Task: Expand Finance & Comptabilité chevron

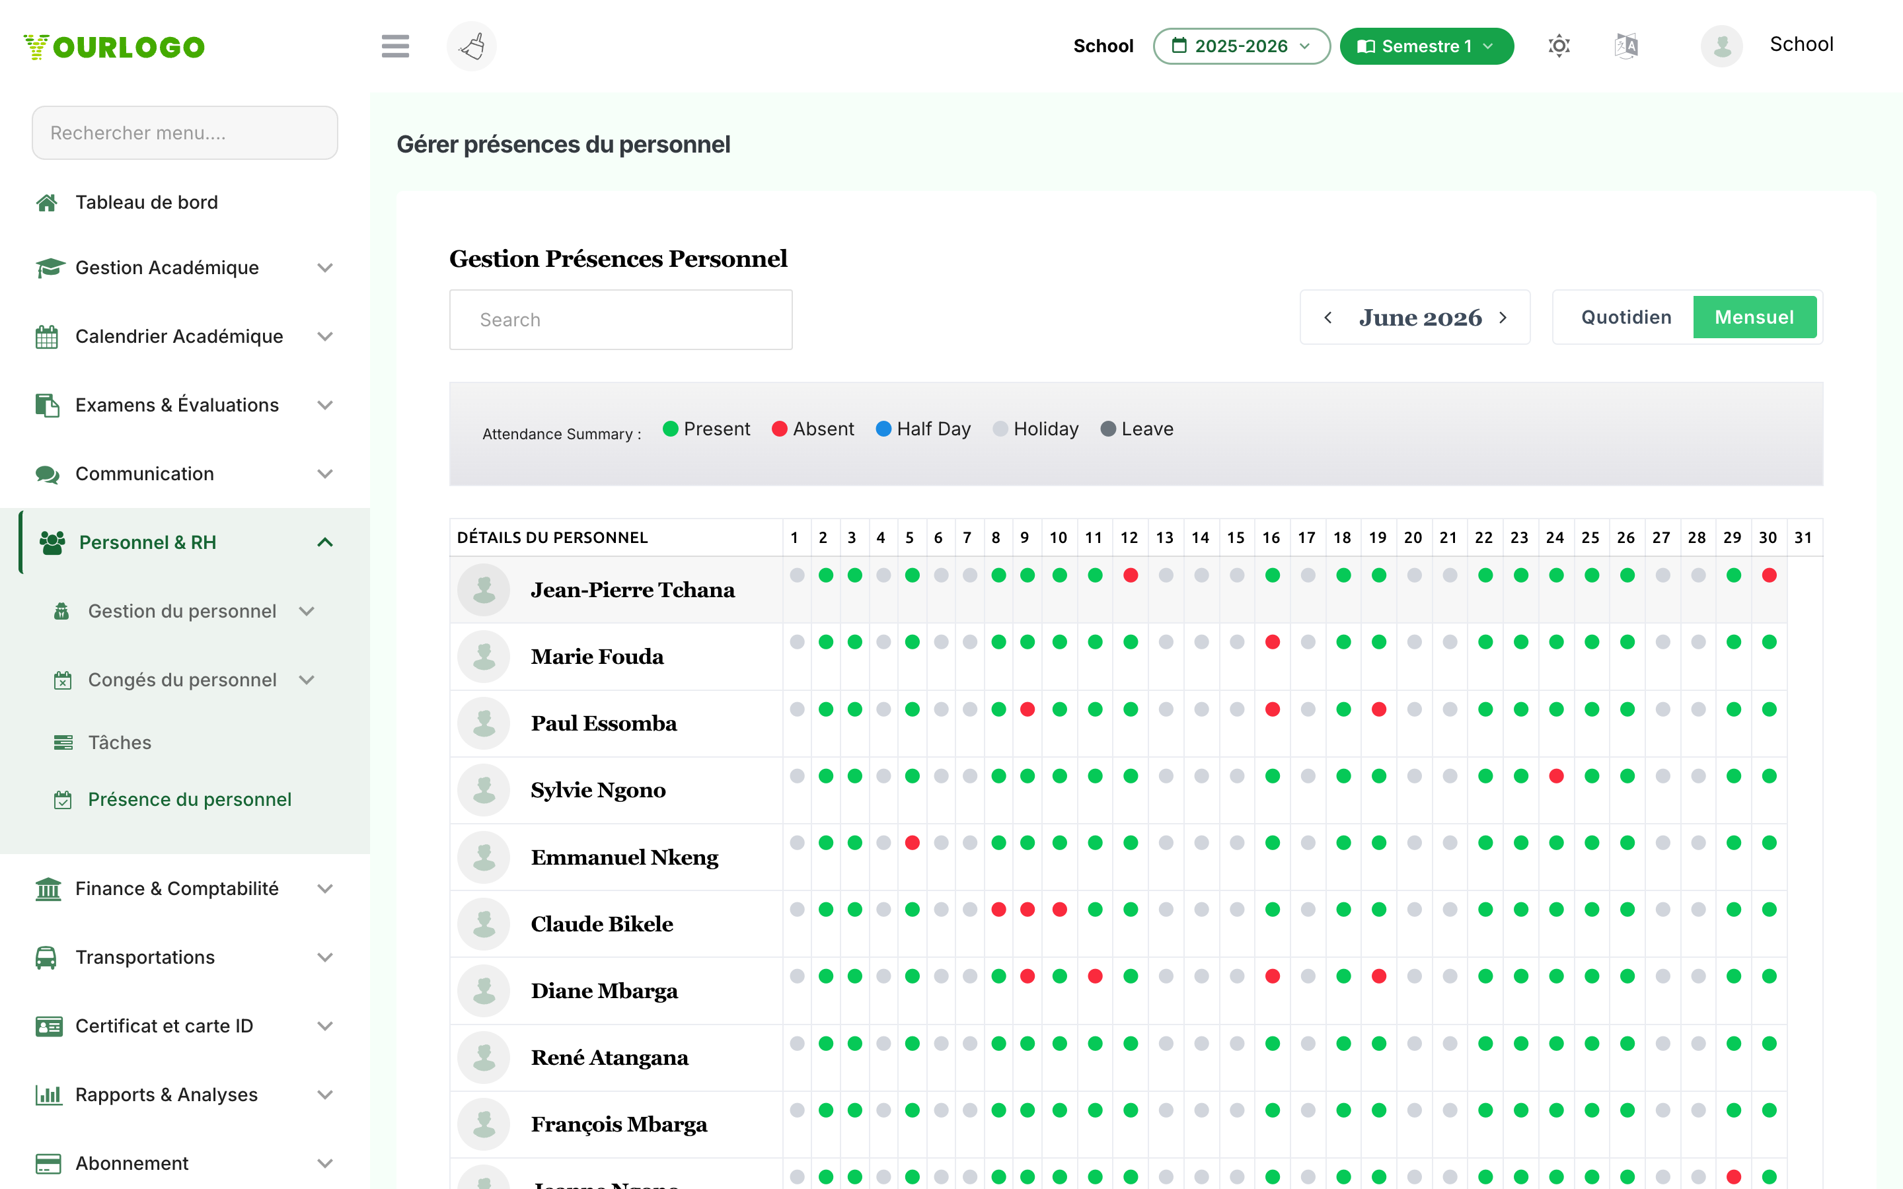Action: point(325,888)
